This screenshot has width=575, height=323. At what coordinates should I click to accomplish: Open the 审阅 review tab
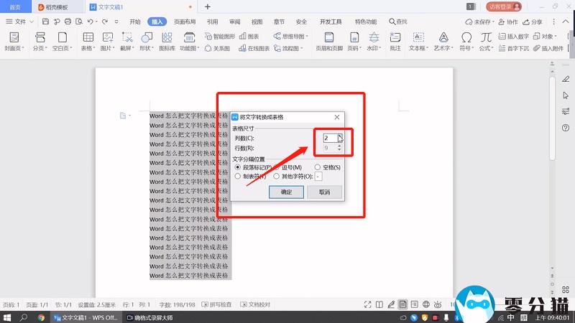[234, 22]
